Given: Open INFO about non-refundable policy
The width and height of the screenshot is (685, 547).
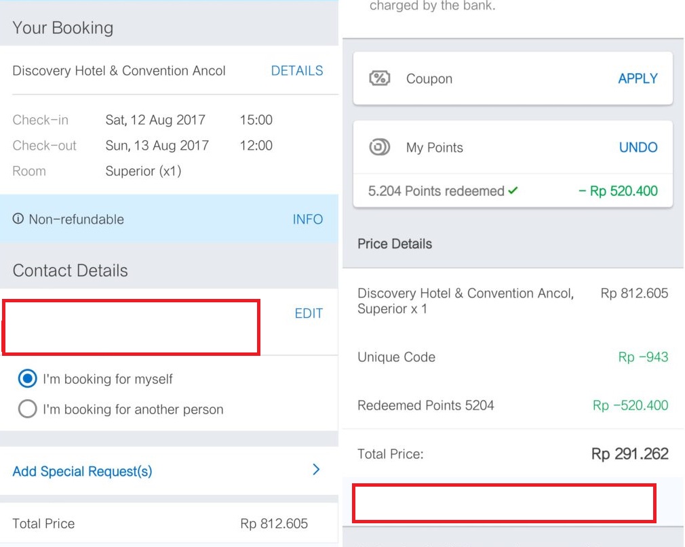Looking at the screenshot, I should pos(307,219).
